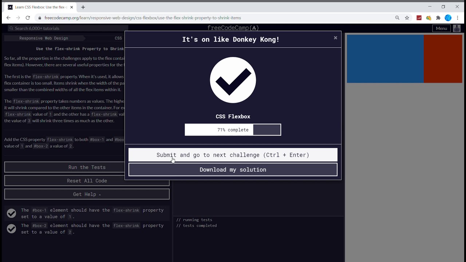Click the large checkmark success icon
Viewport: 466px width, 262px height.
tap(233, 80)
